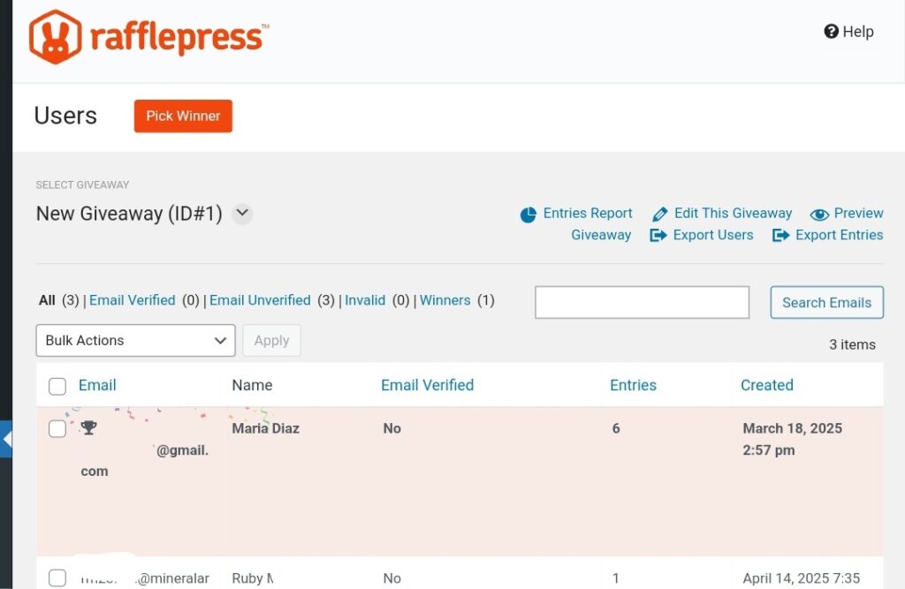This screenshot has width=905, height=589.
Task: Click the Export Users arrow icon
Action: (x=658, y=236)
